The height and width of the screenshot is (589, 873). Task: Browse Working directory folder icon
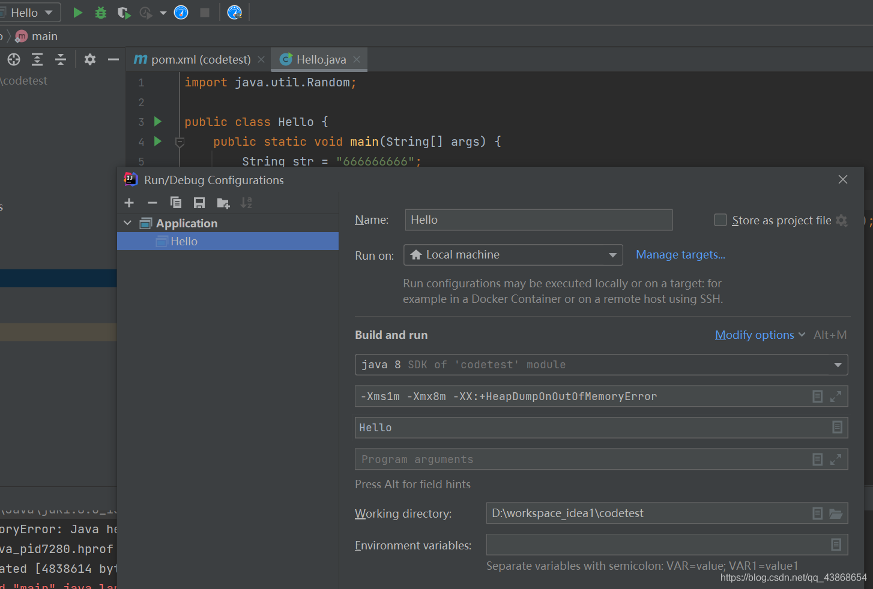click(836, 513)
